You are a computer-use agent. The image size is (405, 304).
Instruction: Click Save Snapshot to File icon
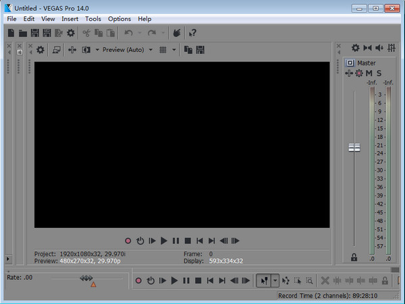(200, 49)
